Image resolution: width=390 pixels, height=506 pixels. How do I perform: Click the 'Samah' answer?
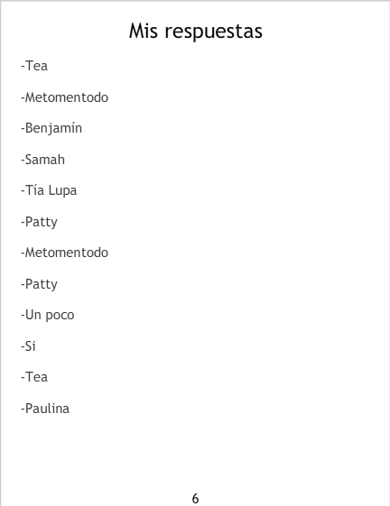click(x=43, y=160)
